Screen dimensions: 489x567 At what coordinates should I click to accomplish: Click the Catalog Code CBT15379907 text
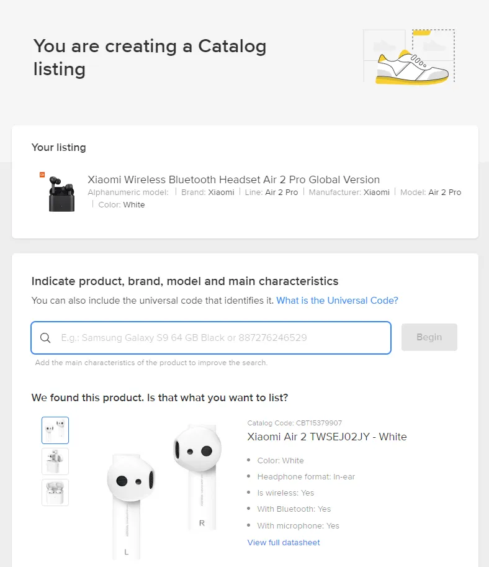(x=294, y=423)
